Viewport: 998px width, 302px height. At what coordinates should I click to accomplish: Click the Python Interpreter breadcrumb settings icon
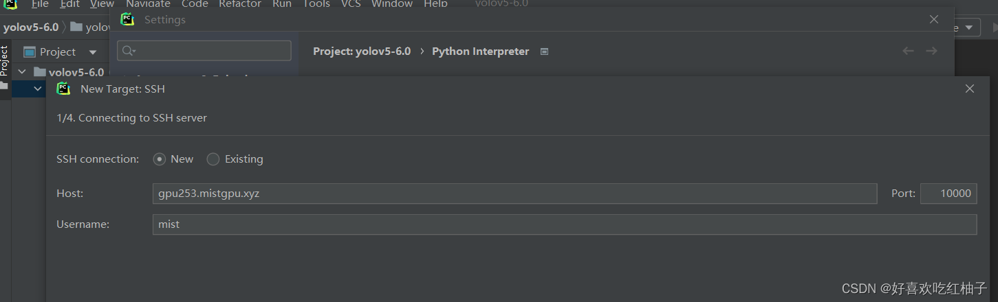(544, 51)
